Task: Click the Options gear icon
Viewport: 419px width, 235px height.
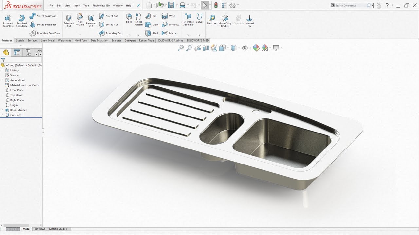Action: [x=232, y=5]
